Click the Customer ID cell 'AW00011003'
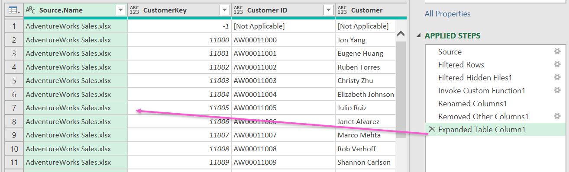The width and height of the screenshot is (569, 172). tap(283, 81)
